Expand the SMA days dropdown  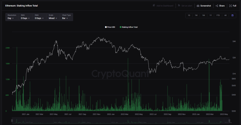coord(25,18)
